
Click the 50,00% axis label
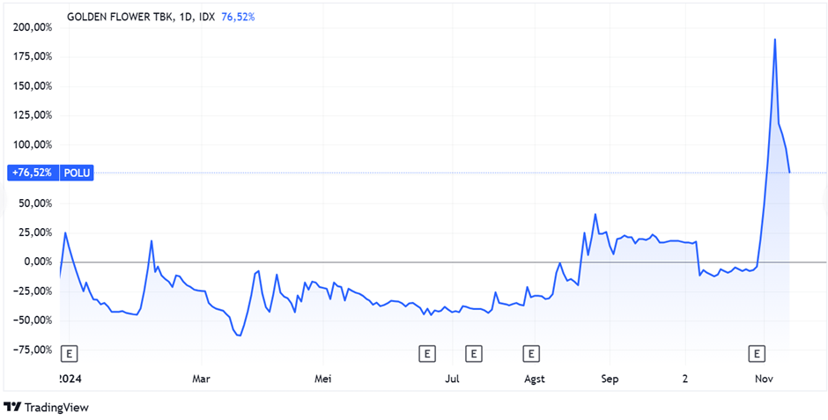pos(35,203)
